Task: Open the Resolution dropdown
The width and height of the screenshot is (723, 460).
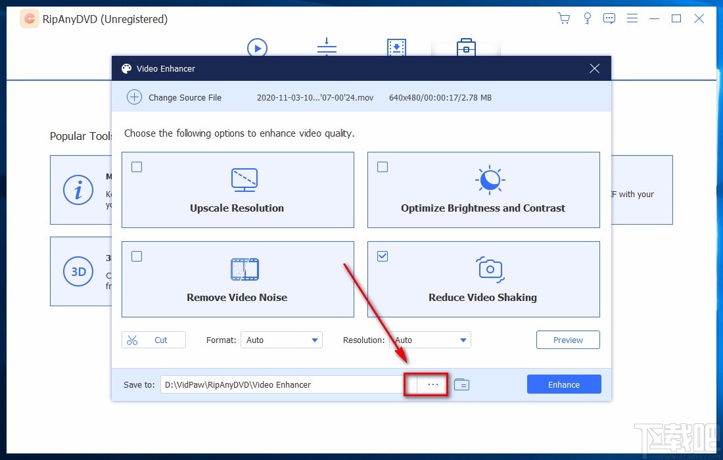Action: (431, 340)
